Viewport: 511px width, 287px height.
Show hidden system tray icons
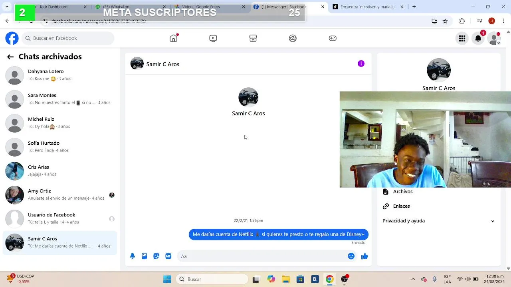(413, 279)
